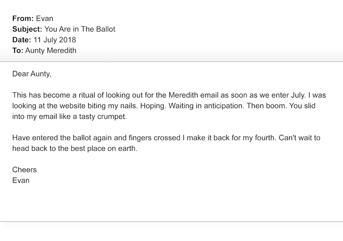Select the sender name Evan
The image size is (343, 241).
click(45, 18)
